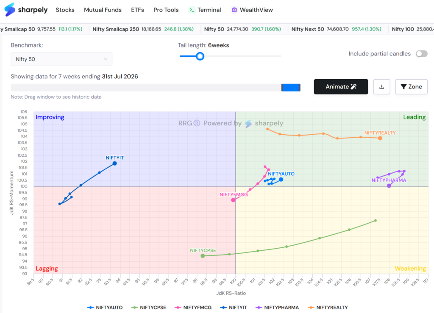
Task: Click the download chart icon button
Action: 381,87
